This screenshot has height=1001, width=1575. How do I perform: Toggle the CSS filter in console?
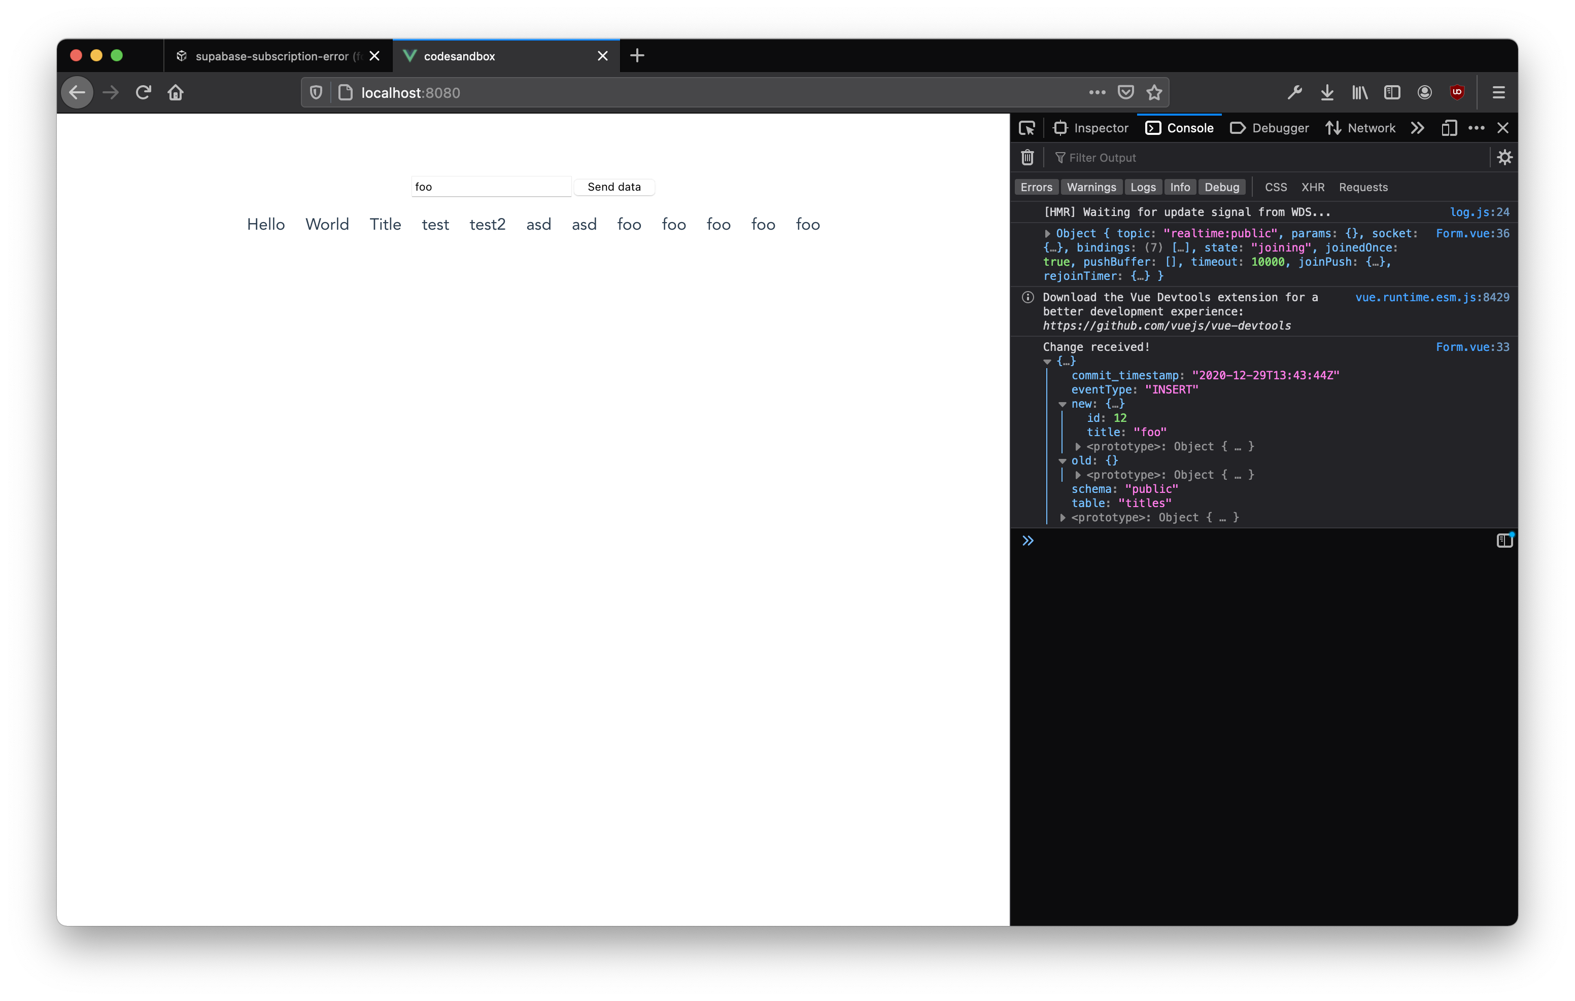pos(1276,187)
